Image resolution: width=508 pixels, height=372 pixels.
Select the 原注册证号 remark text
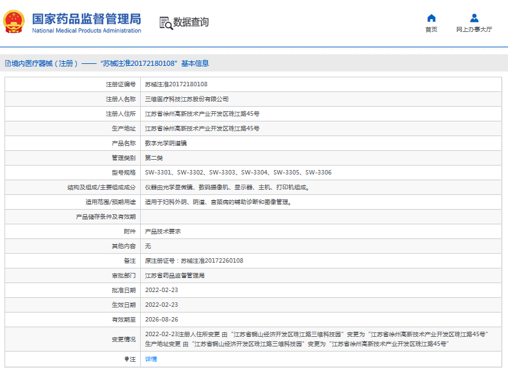(194, 261)
